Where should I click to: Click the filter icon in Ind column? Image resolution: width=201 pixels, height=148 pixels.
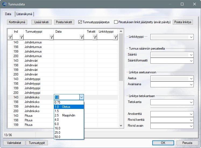coord(21,37)
